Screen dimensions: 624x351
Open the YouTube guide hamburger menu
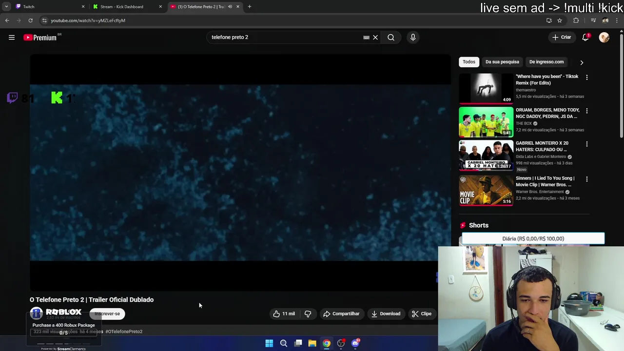(x=12, y=38)
